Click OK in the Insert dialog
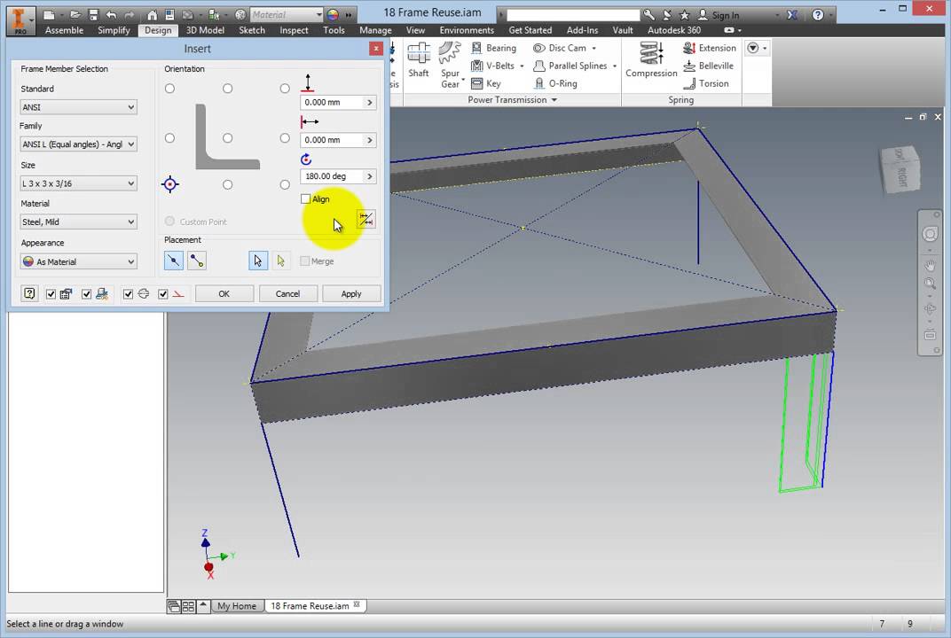Image resolution: width=951 pixels, height=638 pixels. [x=224, y=294]
